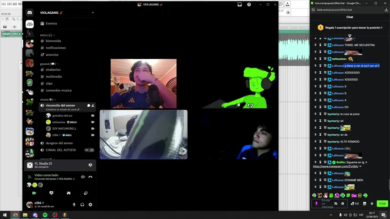
Task: Open FL Studio piano roll icon
Action: click(x=5, y=27)
